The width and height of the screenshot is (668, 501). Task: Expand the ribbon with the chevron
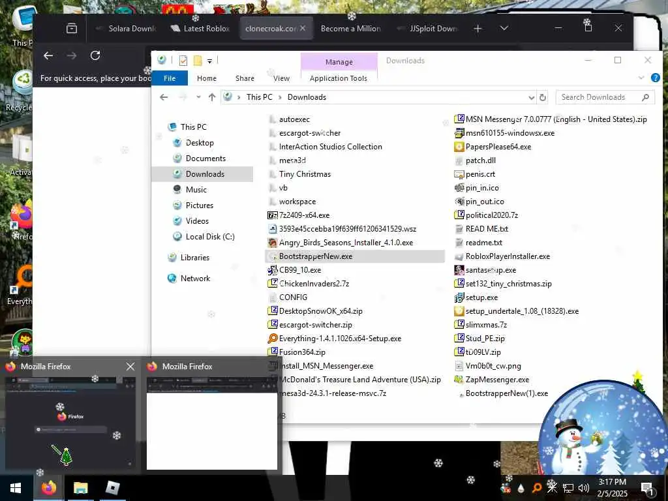641,78
